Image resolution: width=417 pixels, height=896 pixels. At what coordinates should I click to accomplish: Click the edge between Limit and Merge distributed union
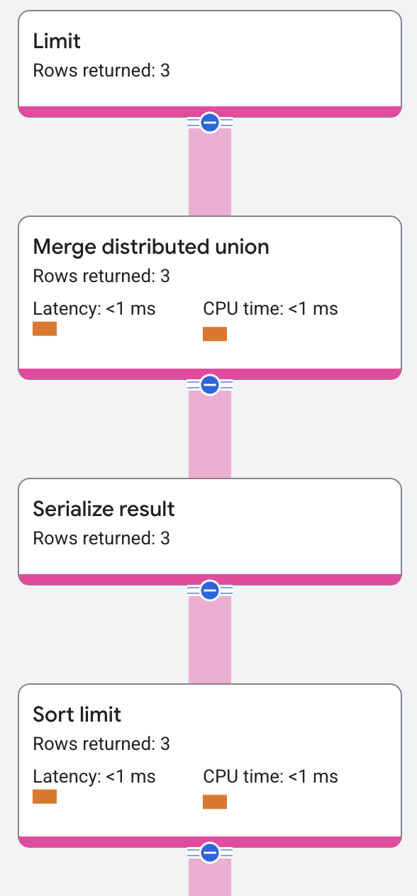click(x=209, y=170)
